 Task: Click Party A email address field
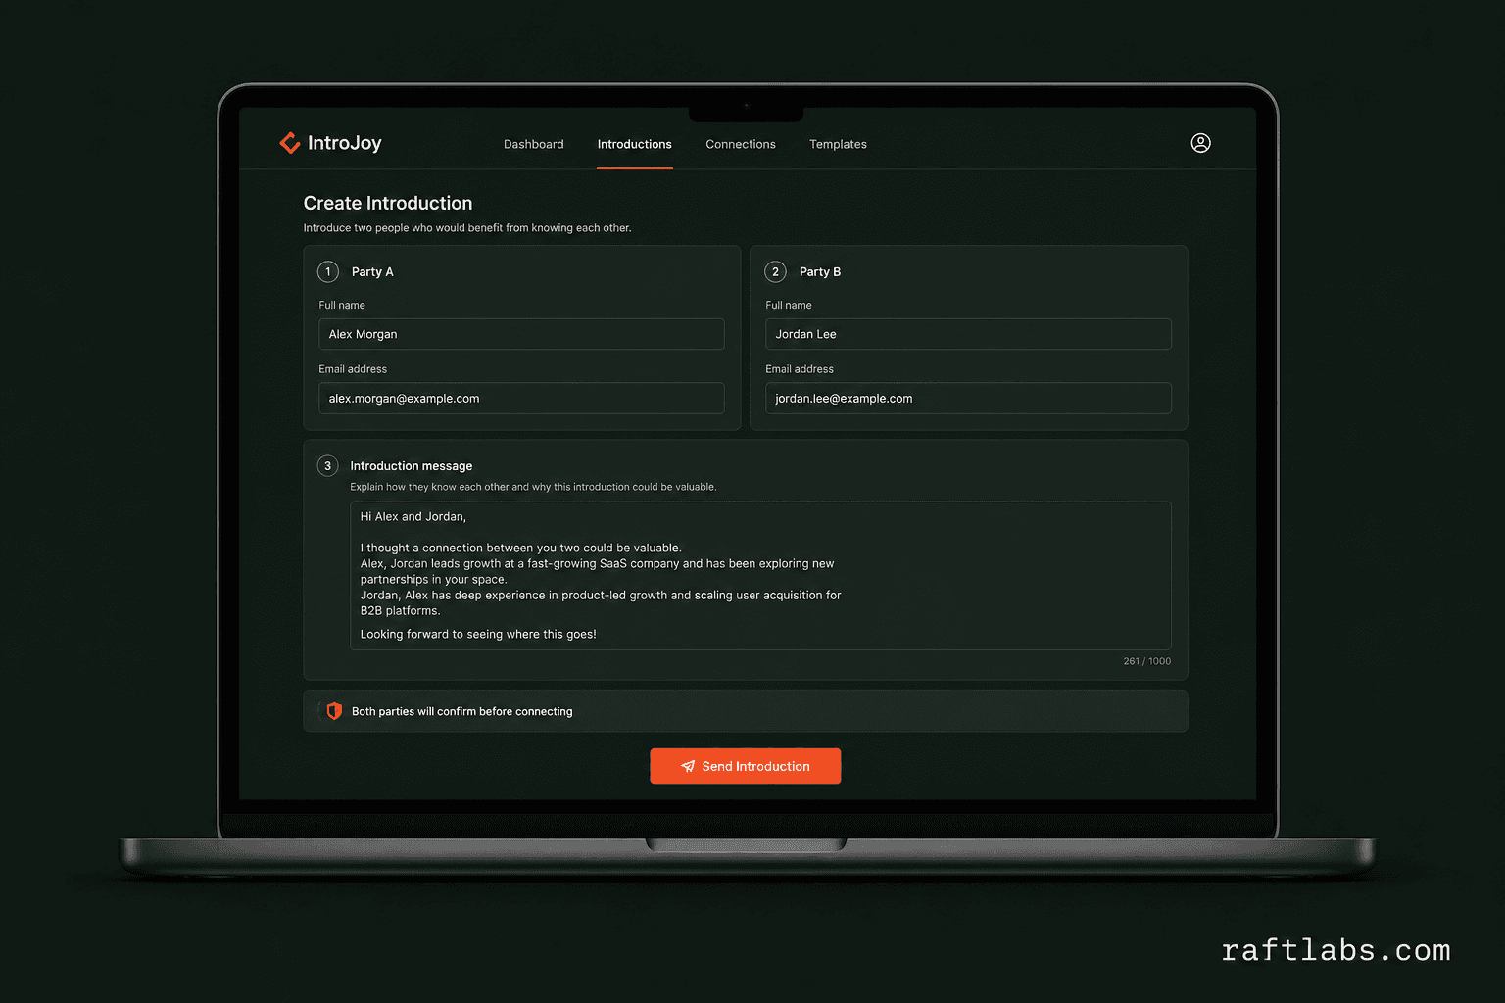pyautogui.click(x=521, y=399)
